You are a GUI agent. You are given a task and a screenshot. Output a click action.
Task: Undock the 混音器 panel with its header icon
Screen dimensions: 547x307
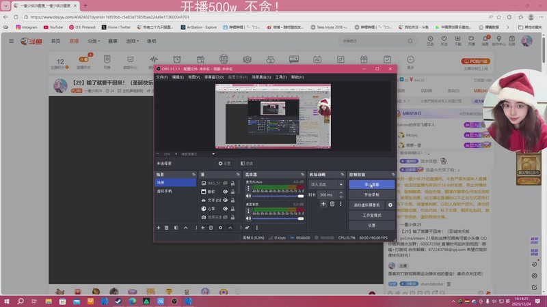302,175
